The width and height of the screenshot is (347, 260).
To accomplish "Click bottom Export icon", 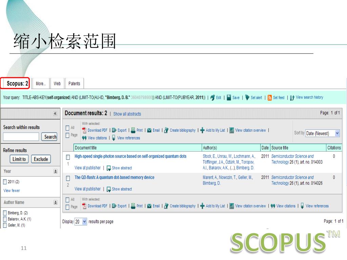I will pos(114,206).
